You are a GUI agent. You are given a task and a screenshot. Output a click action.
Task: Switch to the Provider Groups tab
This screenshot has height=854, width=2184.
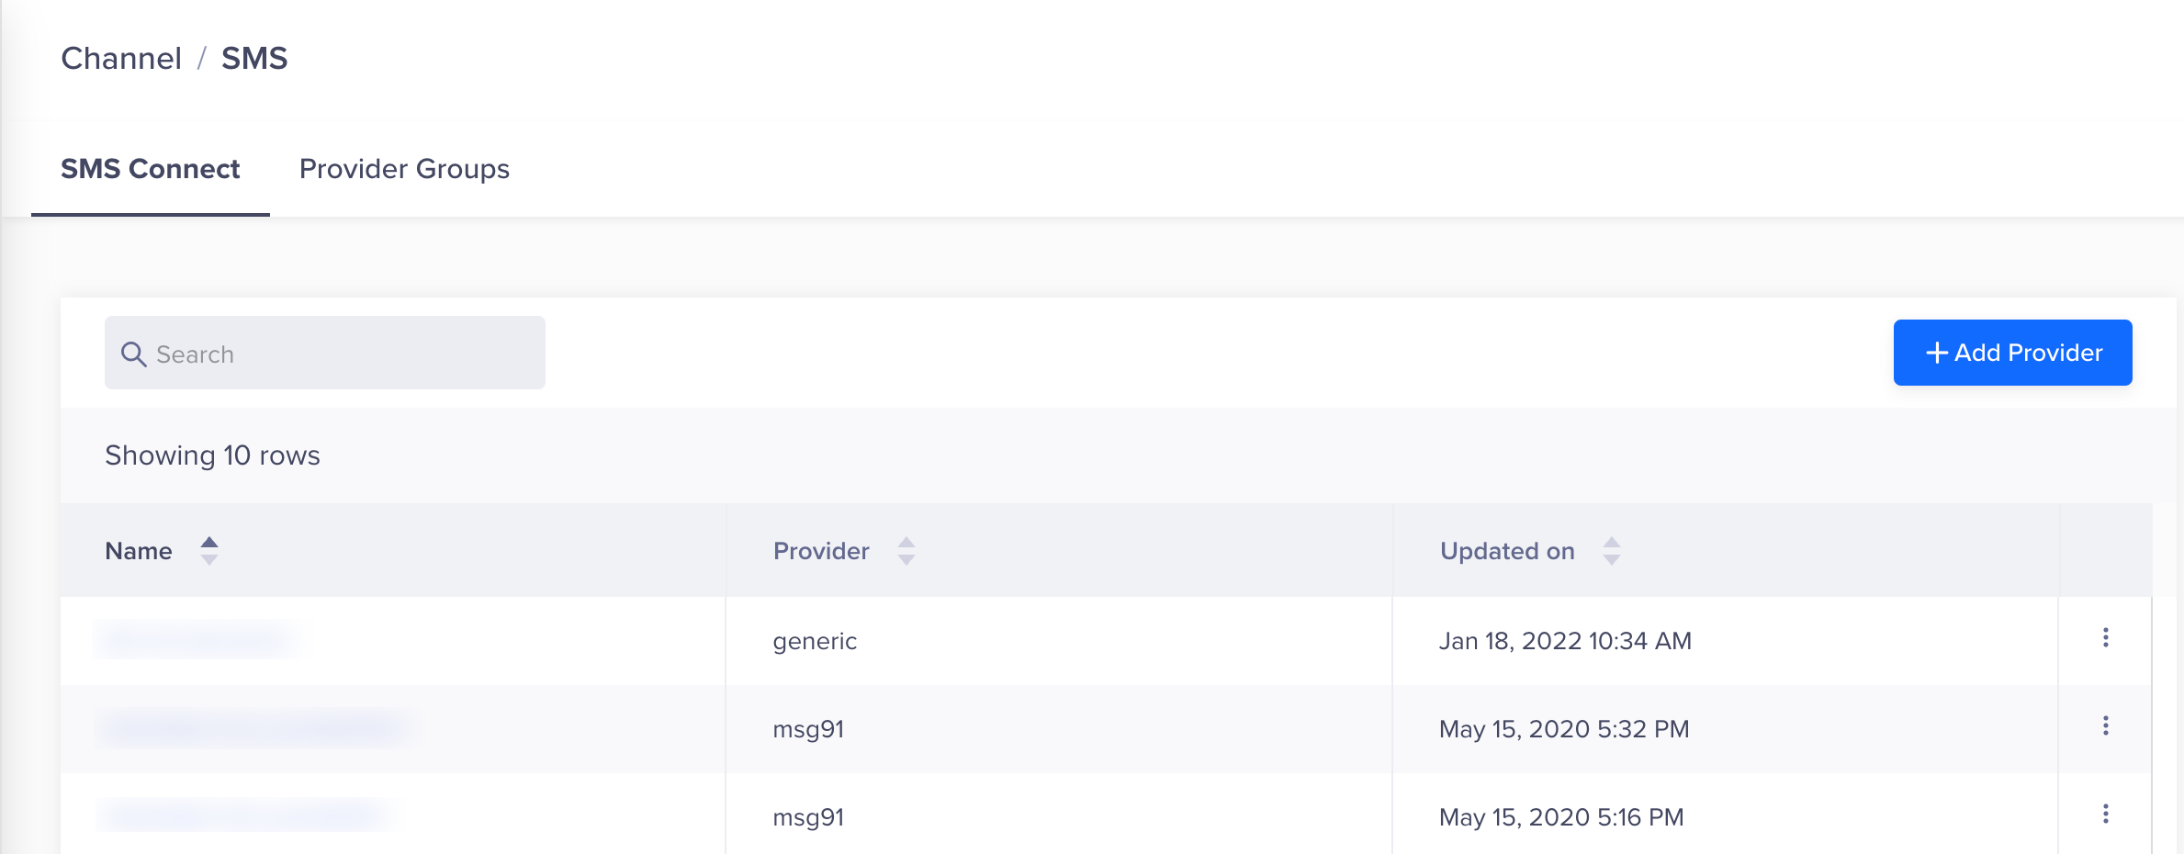point(403,169)
